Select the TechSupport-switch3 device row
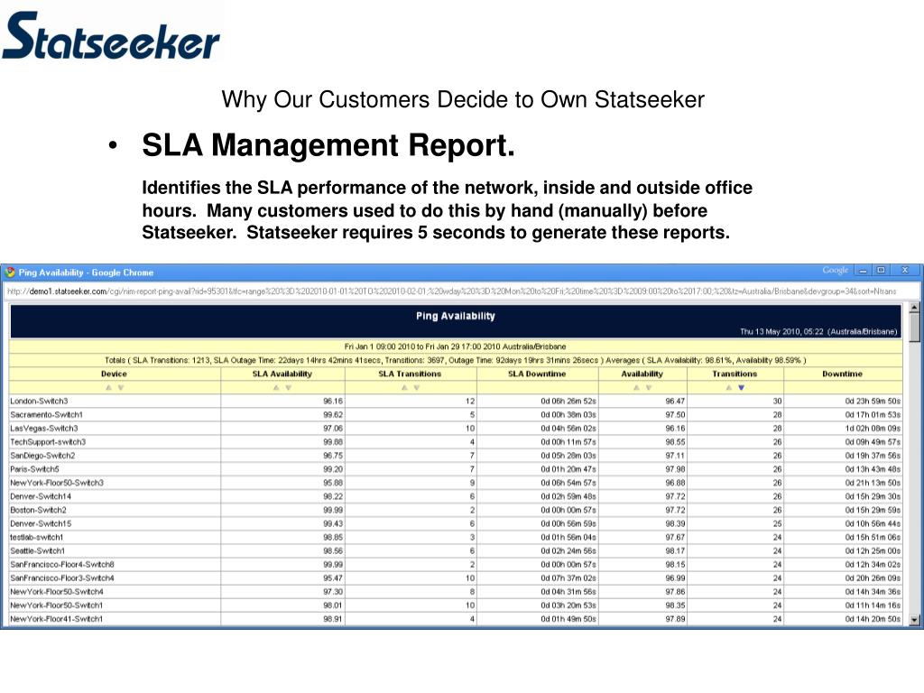 456,441
